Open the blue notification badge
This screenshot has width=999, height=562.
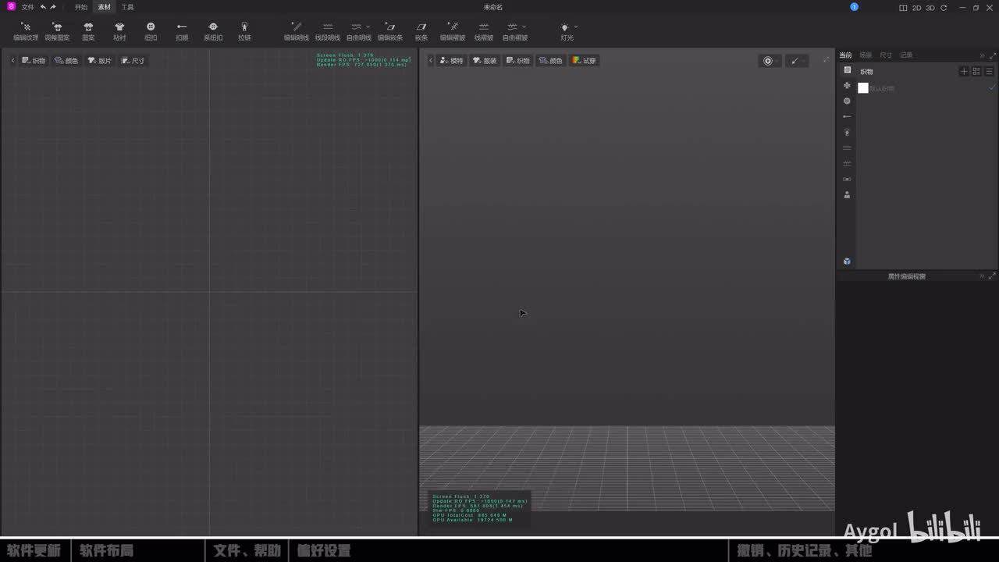coord(854,7)
